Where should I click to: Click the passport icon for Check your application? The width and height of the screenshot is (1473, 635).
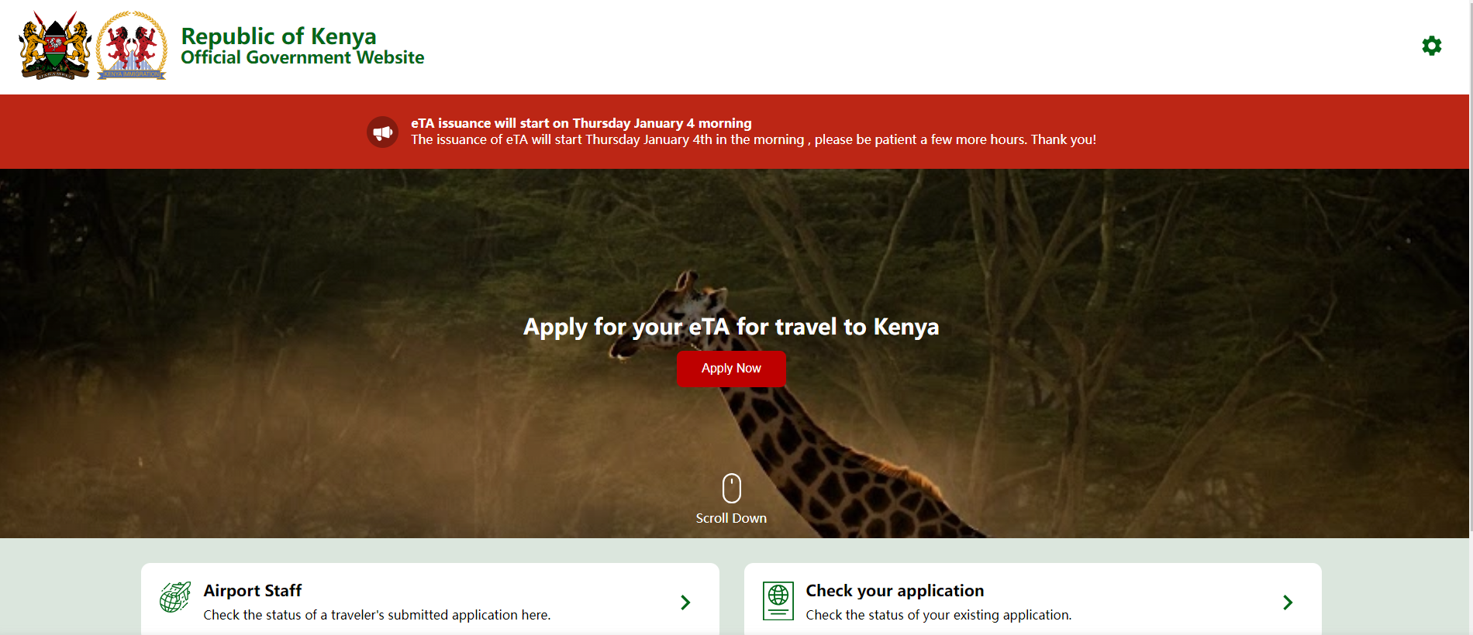click(778, 601)
